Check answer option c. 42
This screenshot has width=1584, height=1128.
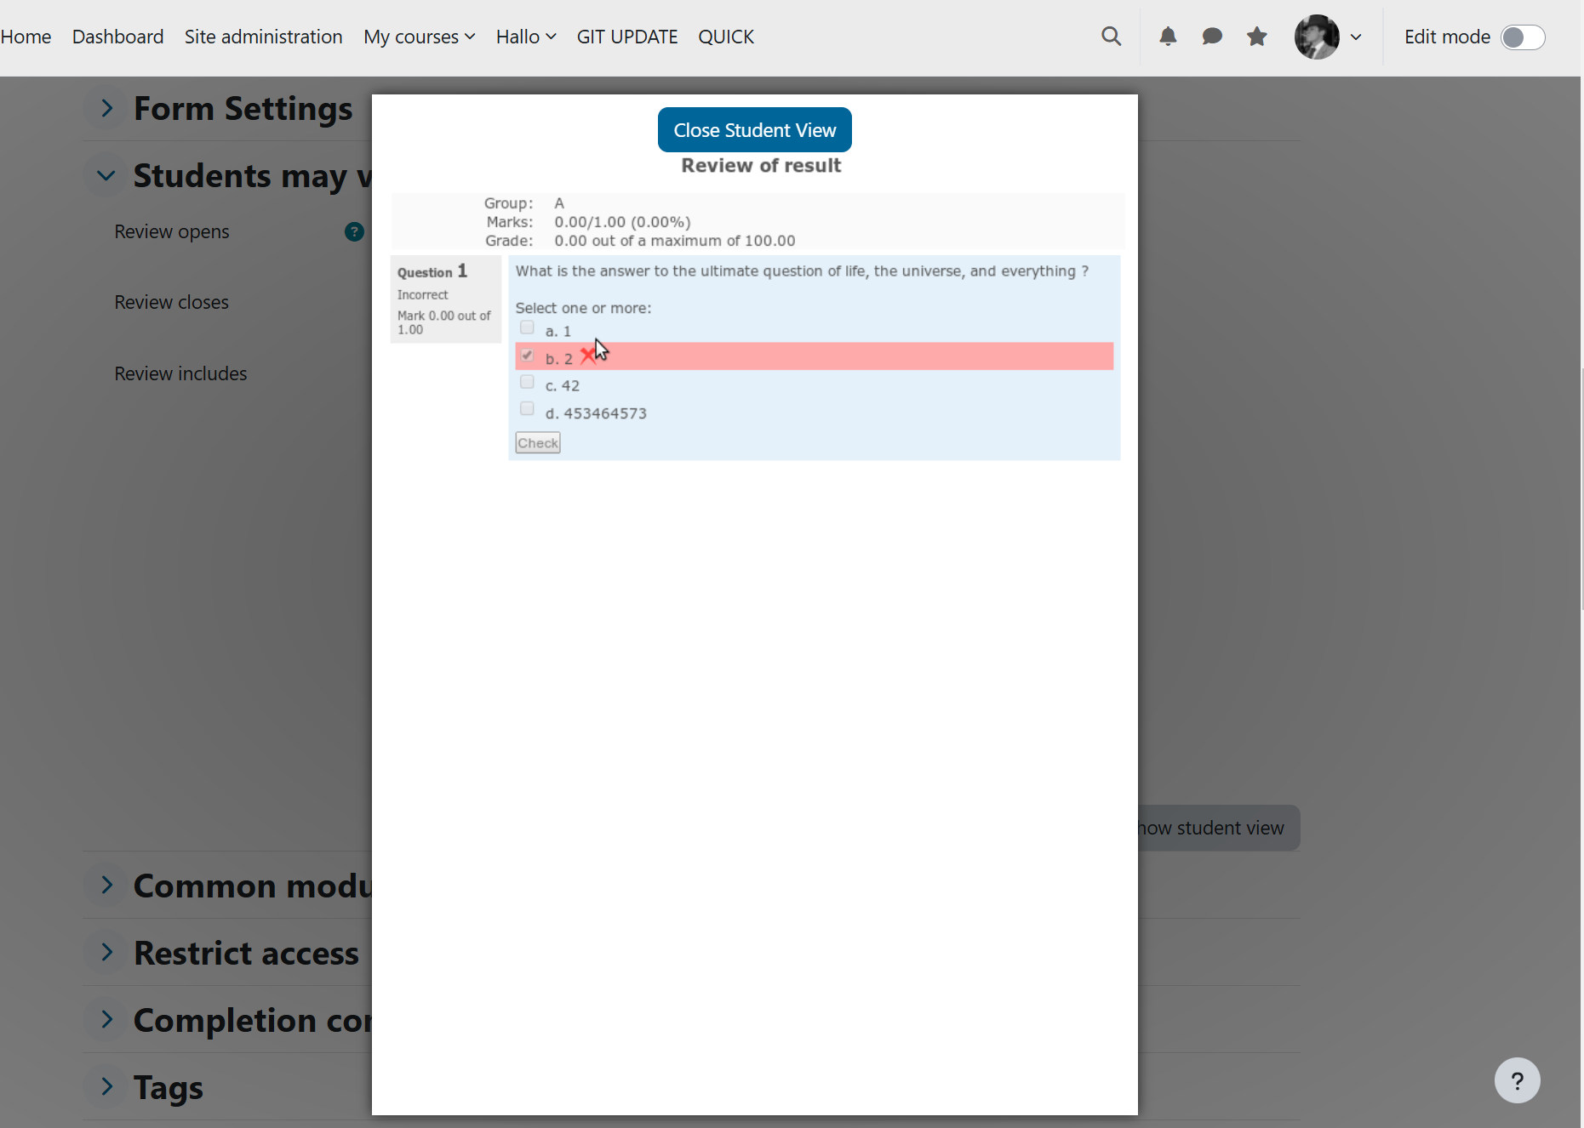[x=527, y=383]
